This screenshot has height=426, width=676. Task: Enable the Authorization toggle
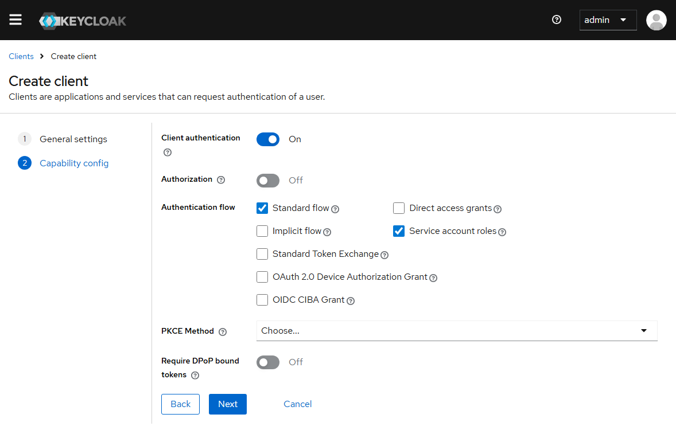(268, 181)
